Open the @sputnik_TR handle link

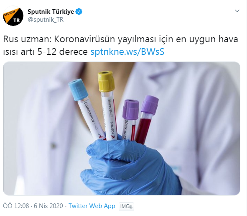[46, 20]
